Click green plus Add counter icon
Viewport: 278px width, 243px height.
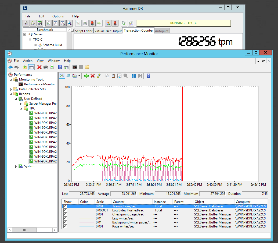(86, 76)
